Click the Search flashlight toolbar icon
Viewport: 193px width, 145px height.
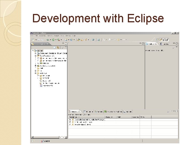86,40
